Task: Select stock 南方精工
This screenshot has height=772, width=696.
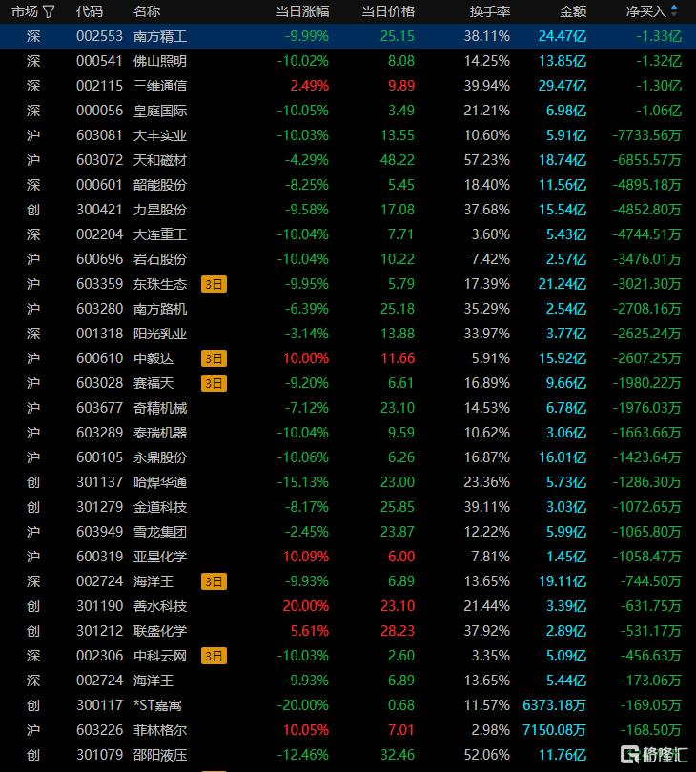Action: pyautogui.click(x=160, y=36)
